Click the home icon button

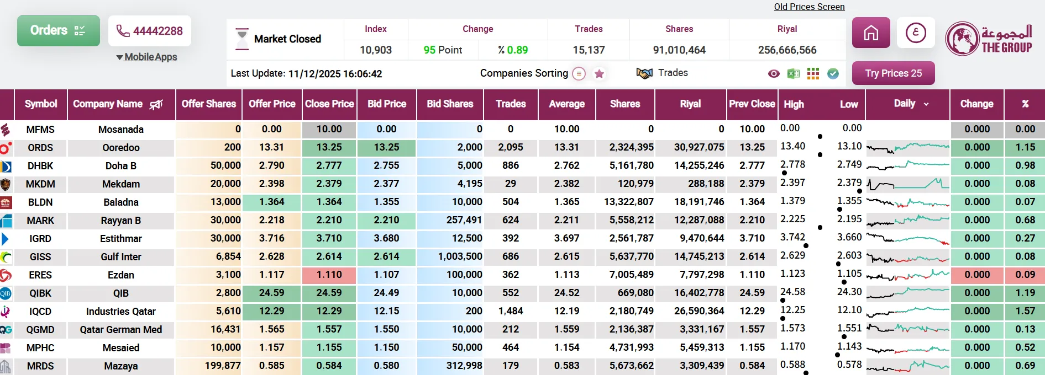(871, 33)
